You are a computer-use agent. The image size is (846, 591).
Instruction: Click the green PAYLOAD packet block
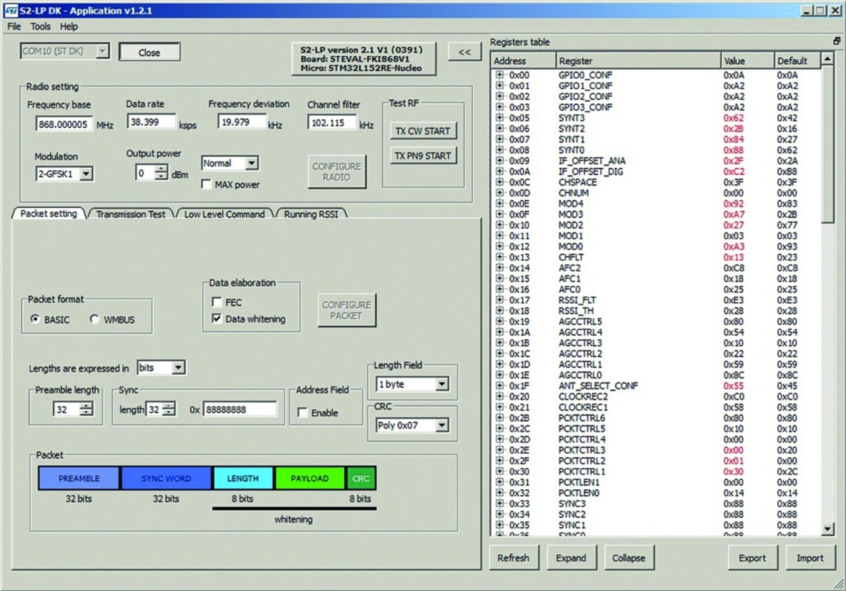[309, 479]
